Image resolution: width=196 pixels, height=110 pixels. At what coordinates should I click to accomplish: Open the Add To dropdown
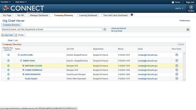(x=179, y=8)
